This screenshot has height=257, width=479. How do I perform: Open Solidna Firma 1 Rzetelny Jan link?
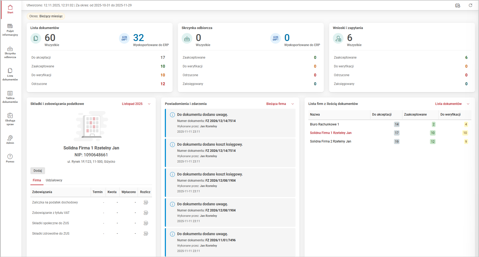[330, 133]
